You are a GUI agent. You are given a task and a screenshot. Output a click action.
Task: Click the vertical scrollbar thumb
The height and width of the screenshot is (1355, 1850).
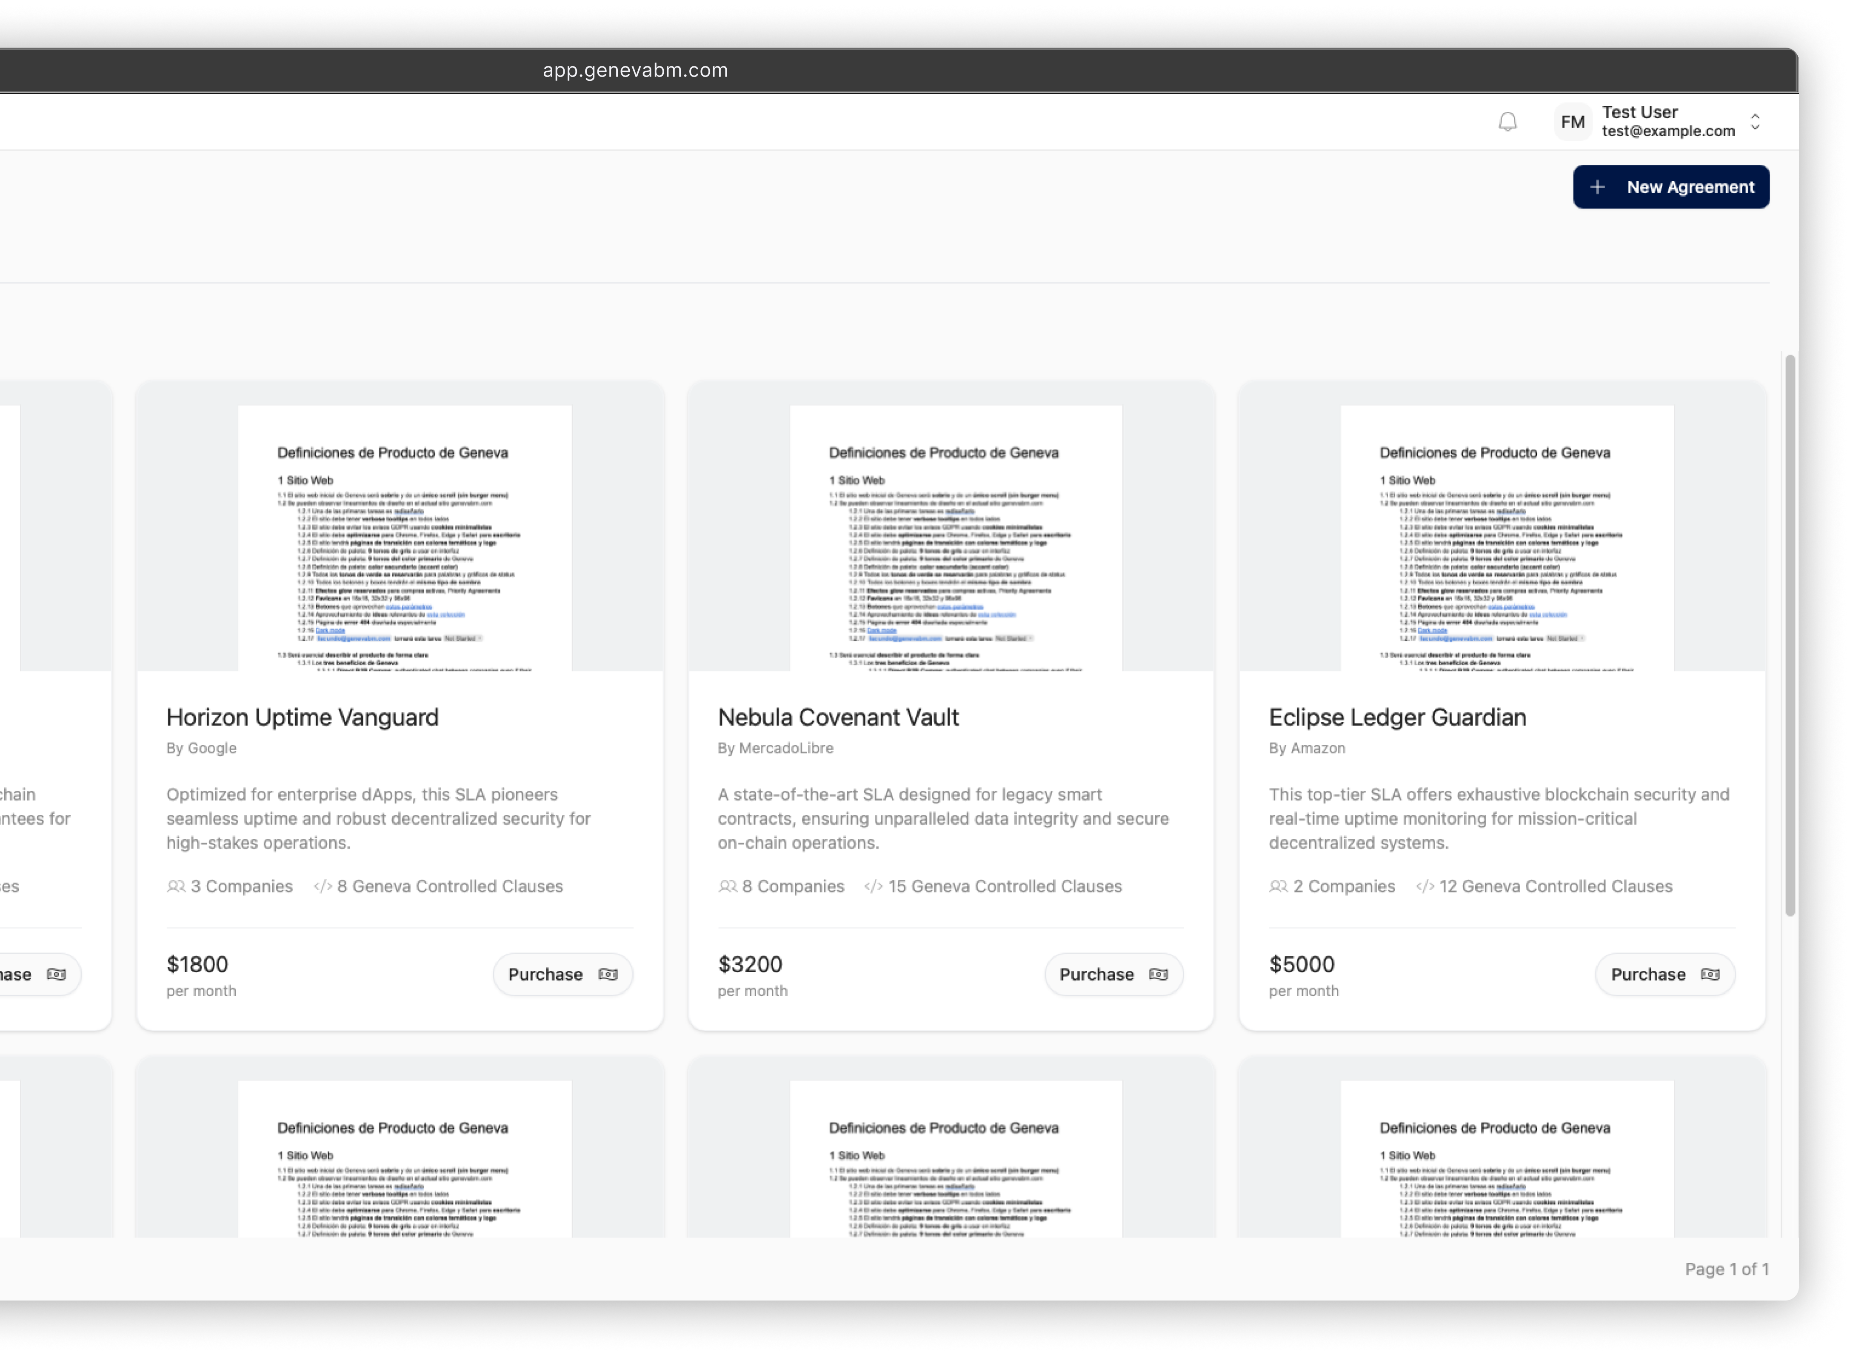click(x=1790, y=636)
